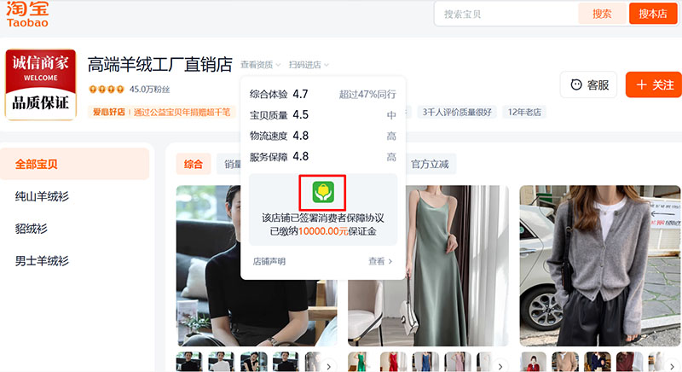Click the 搜本店 button
Viewport: 682px width, 372px height.
point(653,14)
